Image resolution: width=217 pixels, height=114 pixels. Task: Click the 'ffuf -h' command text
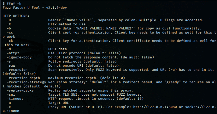click(14, 4)
